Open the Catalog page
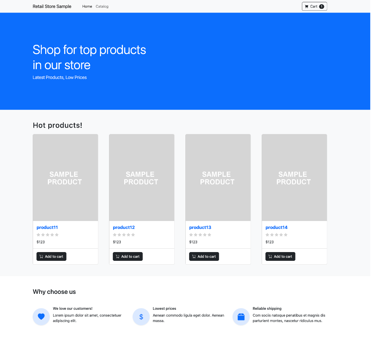 coord(102,6)
